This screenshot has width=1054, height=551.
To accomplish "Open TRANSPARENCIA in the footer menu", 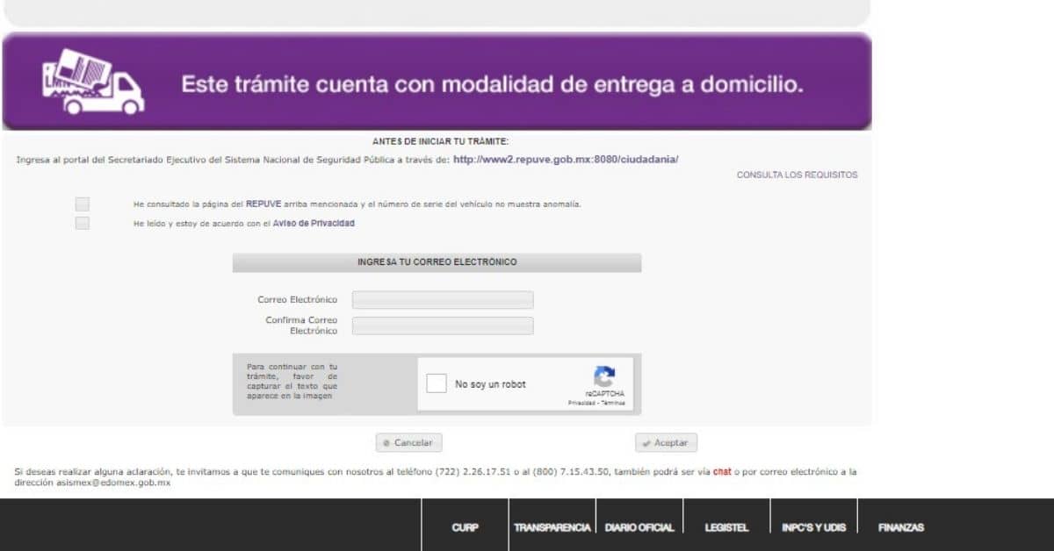I will pos(552,527).
